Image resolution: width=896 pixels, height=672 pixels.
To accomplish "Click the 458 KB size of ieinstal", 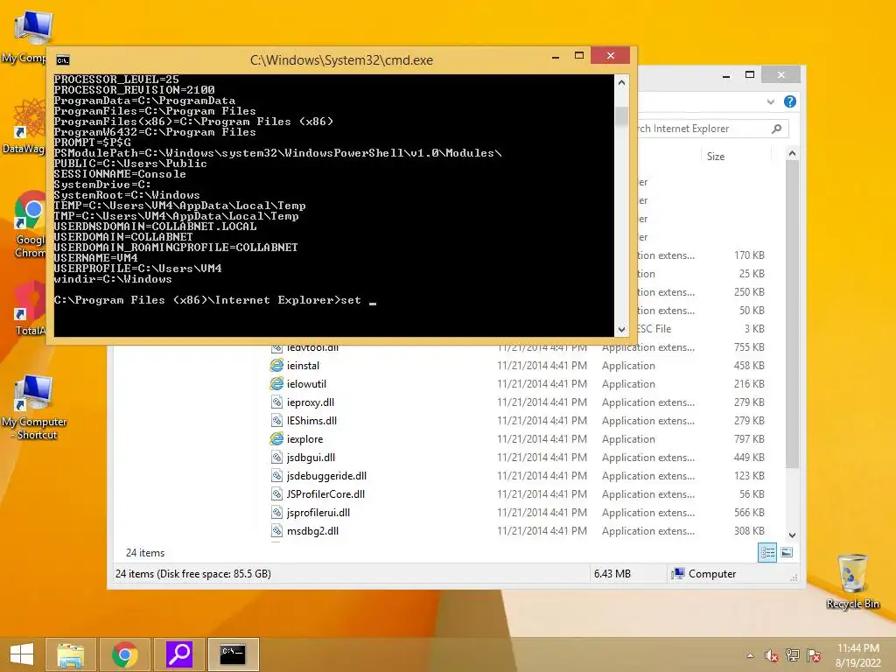I will click(x=749, y=365).
